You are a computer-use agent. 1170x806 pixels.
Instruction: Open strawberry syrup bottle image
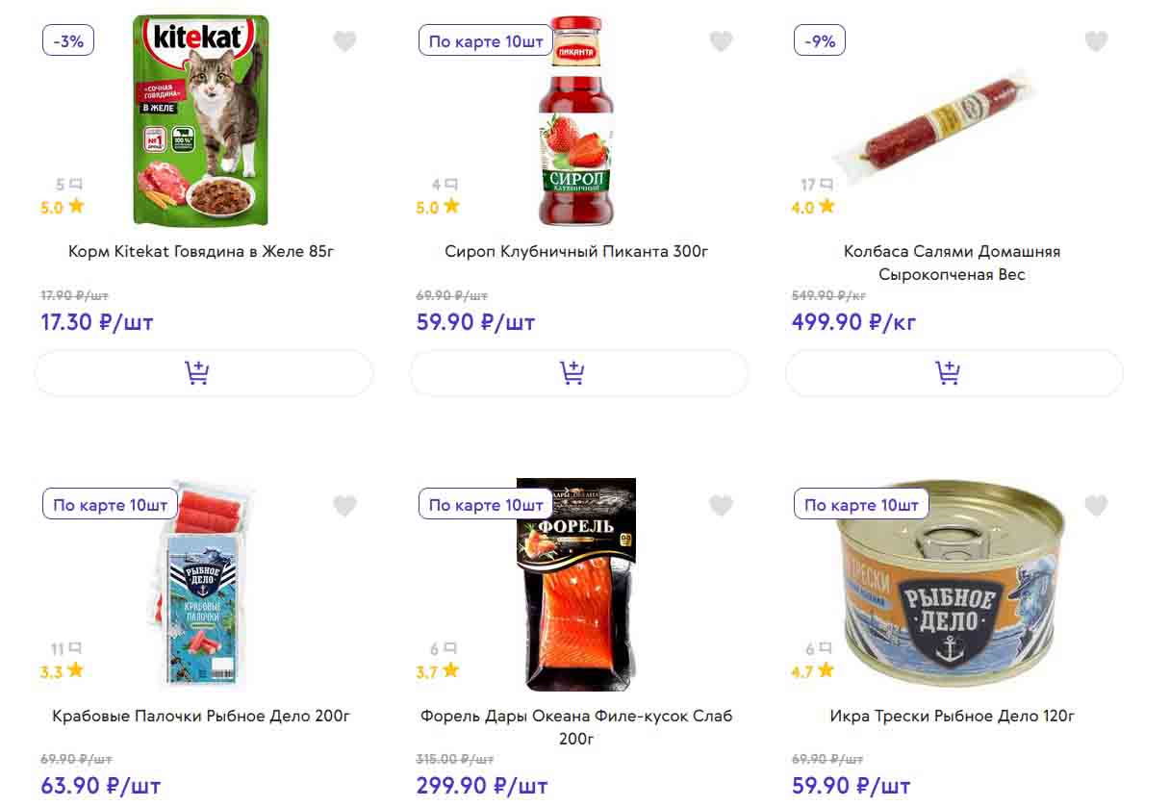coord(576,120)
